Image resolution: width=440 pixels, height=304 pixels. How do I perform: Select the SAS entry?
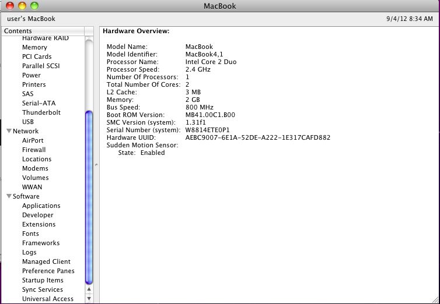pos(28,94)
